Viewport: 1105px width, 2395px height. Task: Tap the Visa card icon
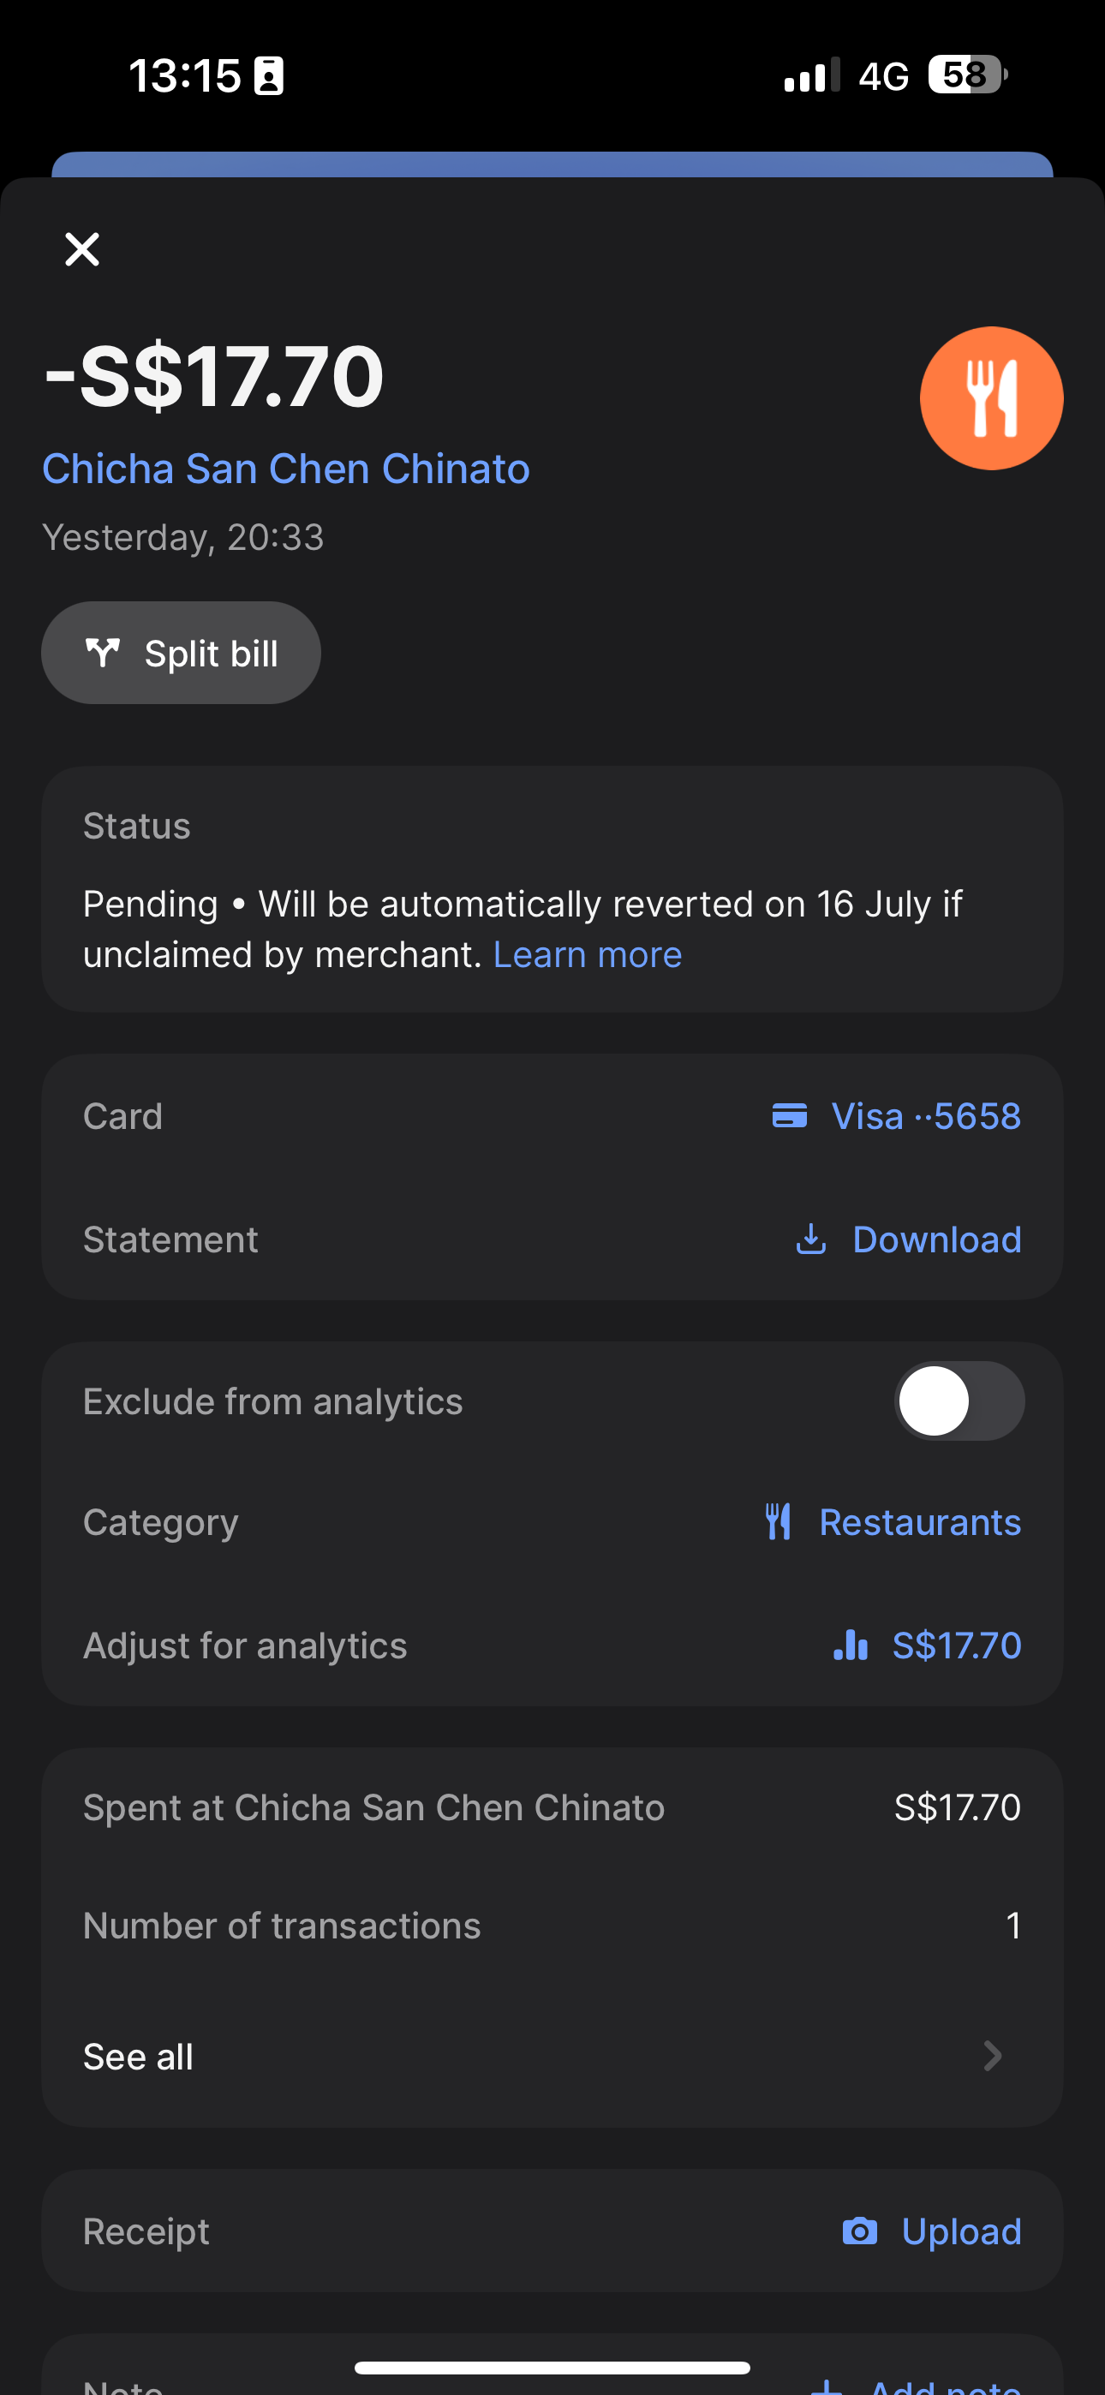tap(790, 1114)
